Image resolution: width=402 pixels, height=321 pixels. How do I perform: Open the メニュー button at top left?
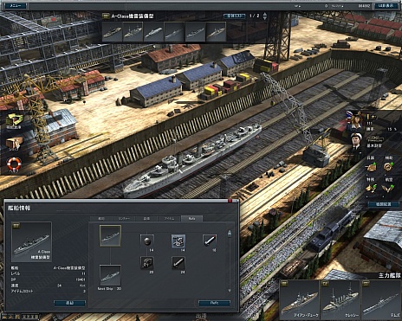pos(16,6)
